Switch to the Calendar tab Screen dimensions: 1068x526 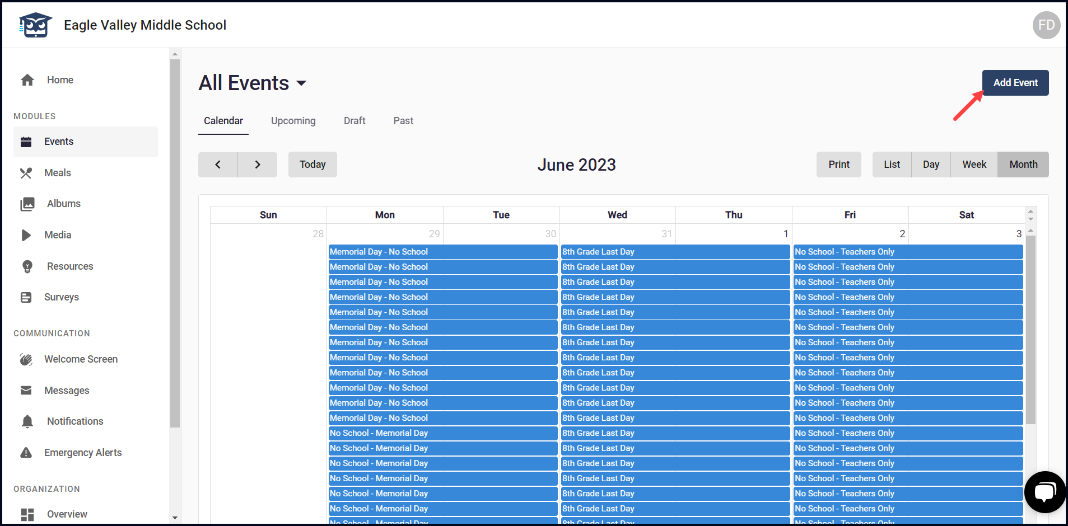[223, 121]
